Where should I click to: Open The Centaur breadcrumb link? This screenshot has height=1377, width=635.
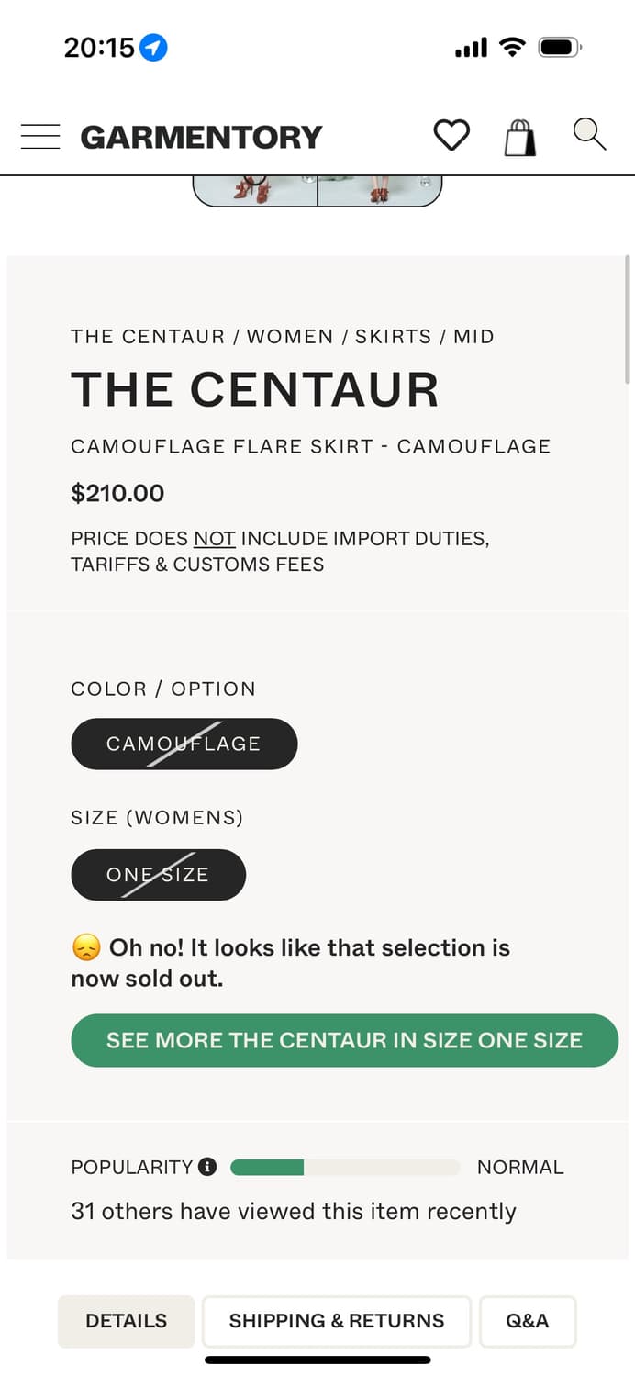(x=148, y=337)
